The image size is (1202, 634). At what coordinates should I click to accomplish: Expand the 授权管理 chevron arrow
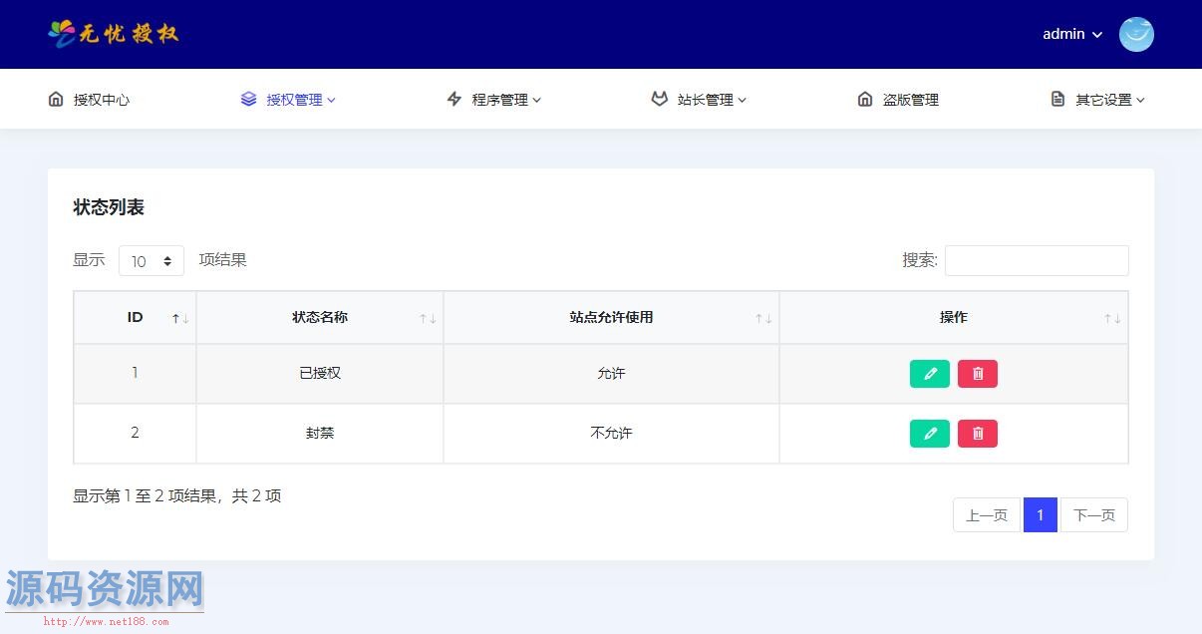[331, 100]
